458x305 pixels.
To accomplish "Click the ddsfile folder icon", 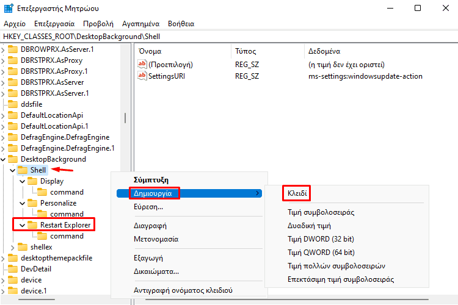I will click(x=13, y=104).
